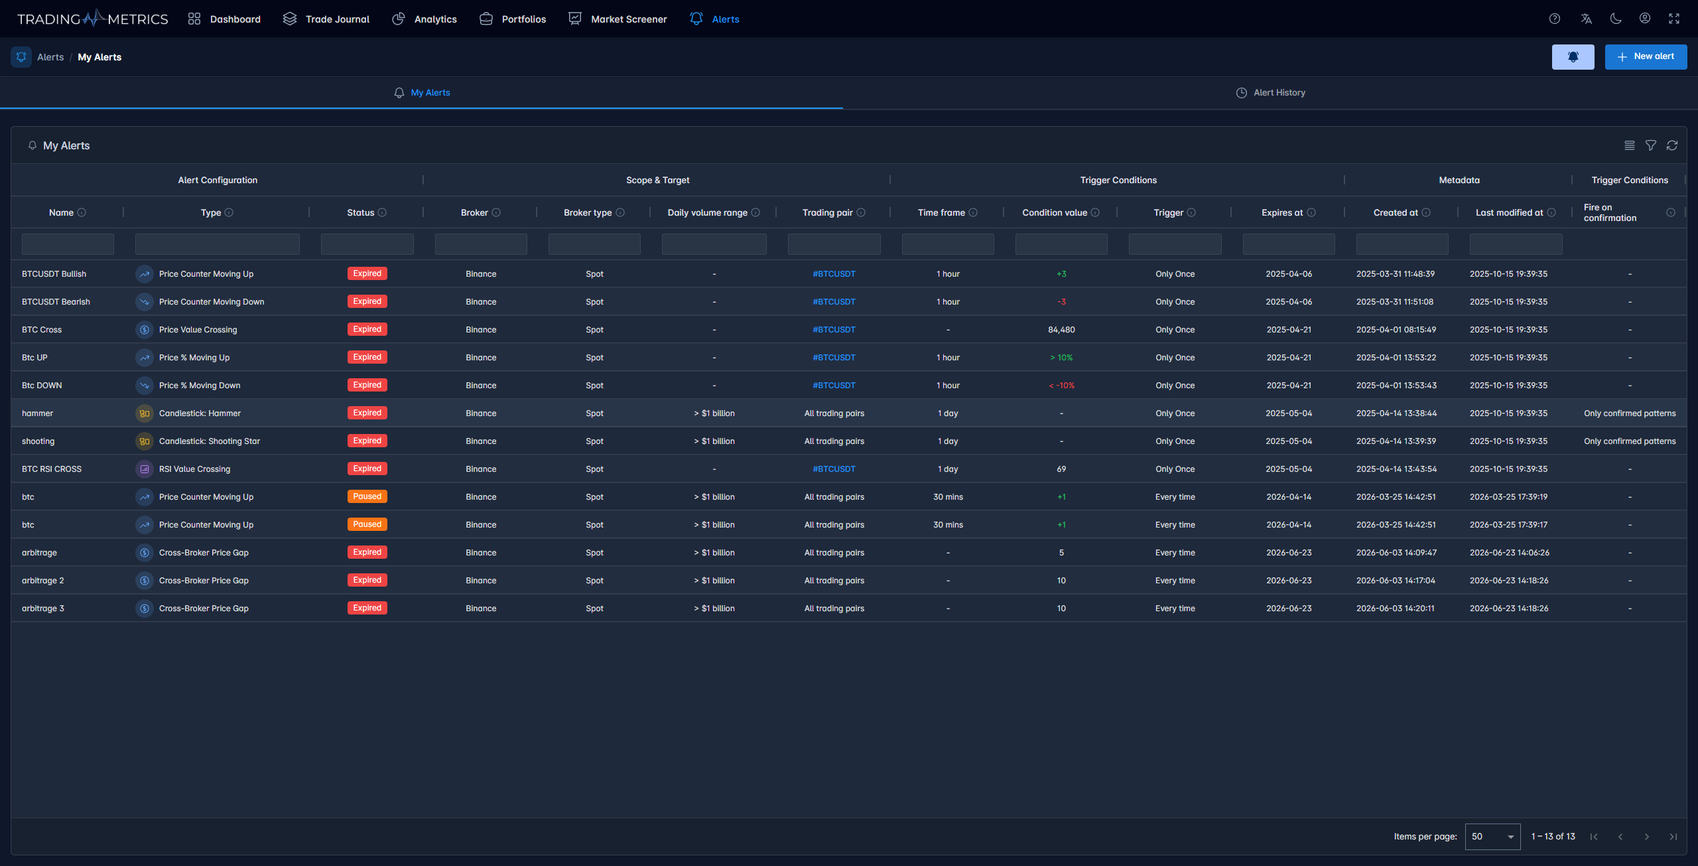Click Paused badge with 17:39:19 modified time
This screenshot has width=1698, height=866.
tap(367, 496)
